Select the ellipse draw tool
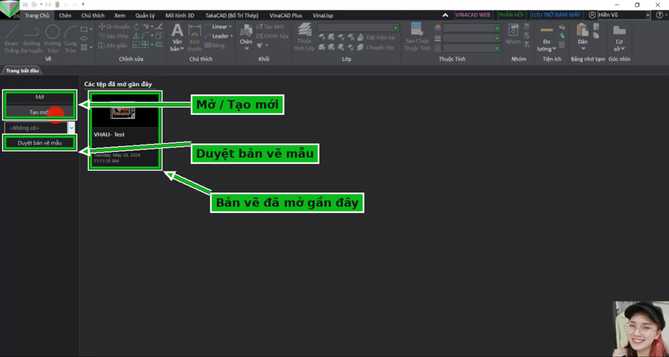This screenshot has height=357, width=669. (84, 39)
